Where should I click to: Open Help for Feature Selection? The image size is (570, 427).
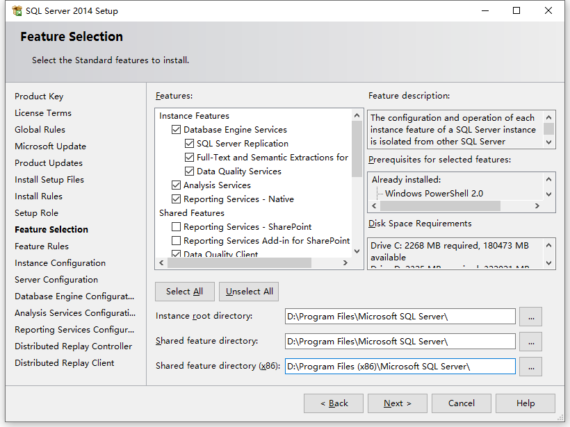(x=526, y=403)
